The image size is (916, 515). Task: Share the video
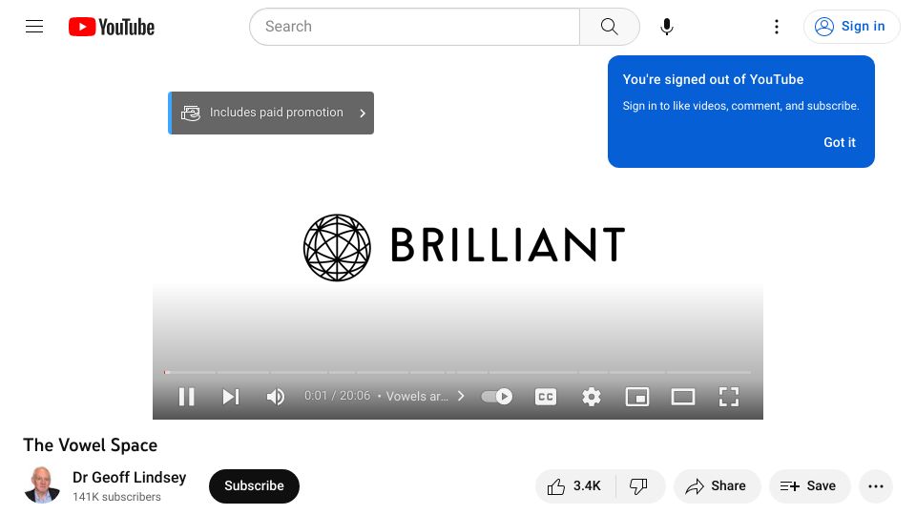[717, 485]
